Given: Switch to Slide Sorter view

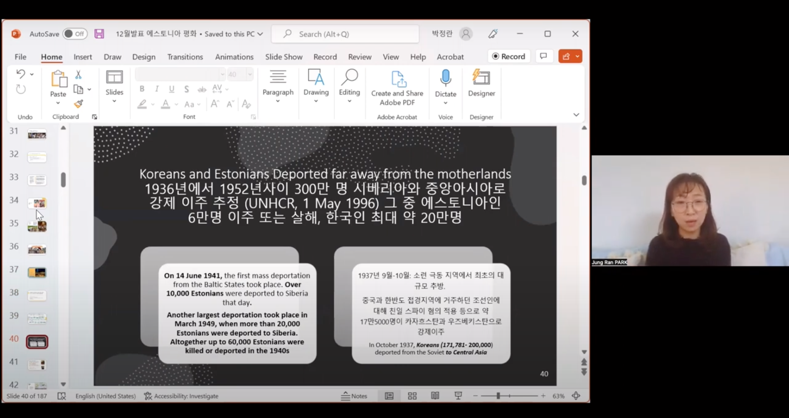Looking at the screenshot, I should tap(412, 396).
